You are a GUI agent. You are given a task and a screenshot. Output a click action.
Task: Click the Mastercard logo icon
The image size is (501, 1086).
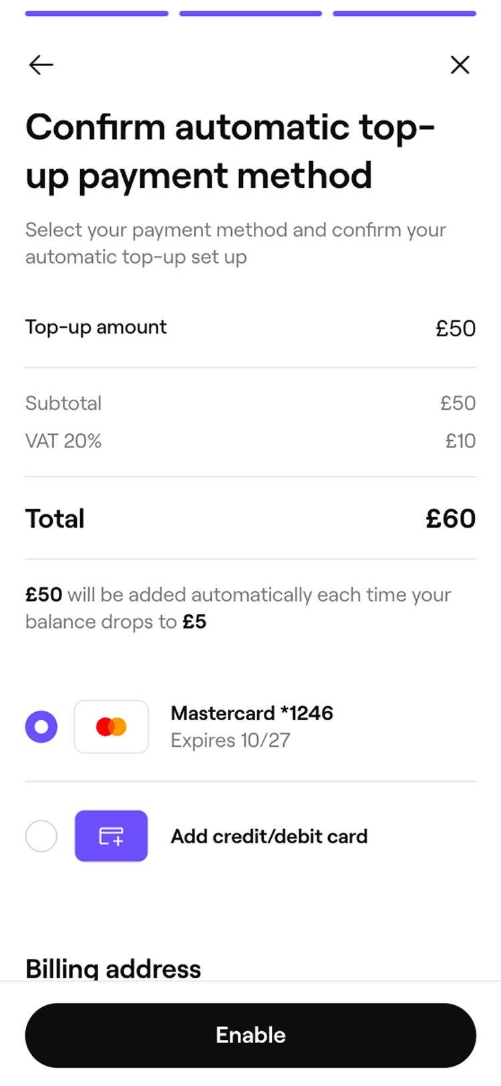click(x=111, y=727)
